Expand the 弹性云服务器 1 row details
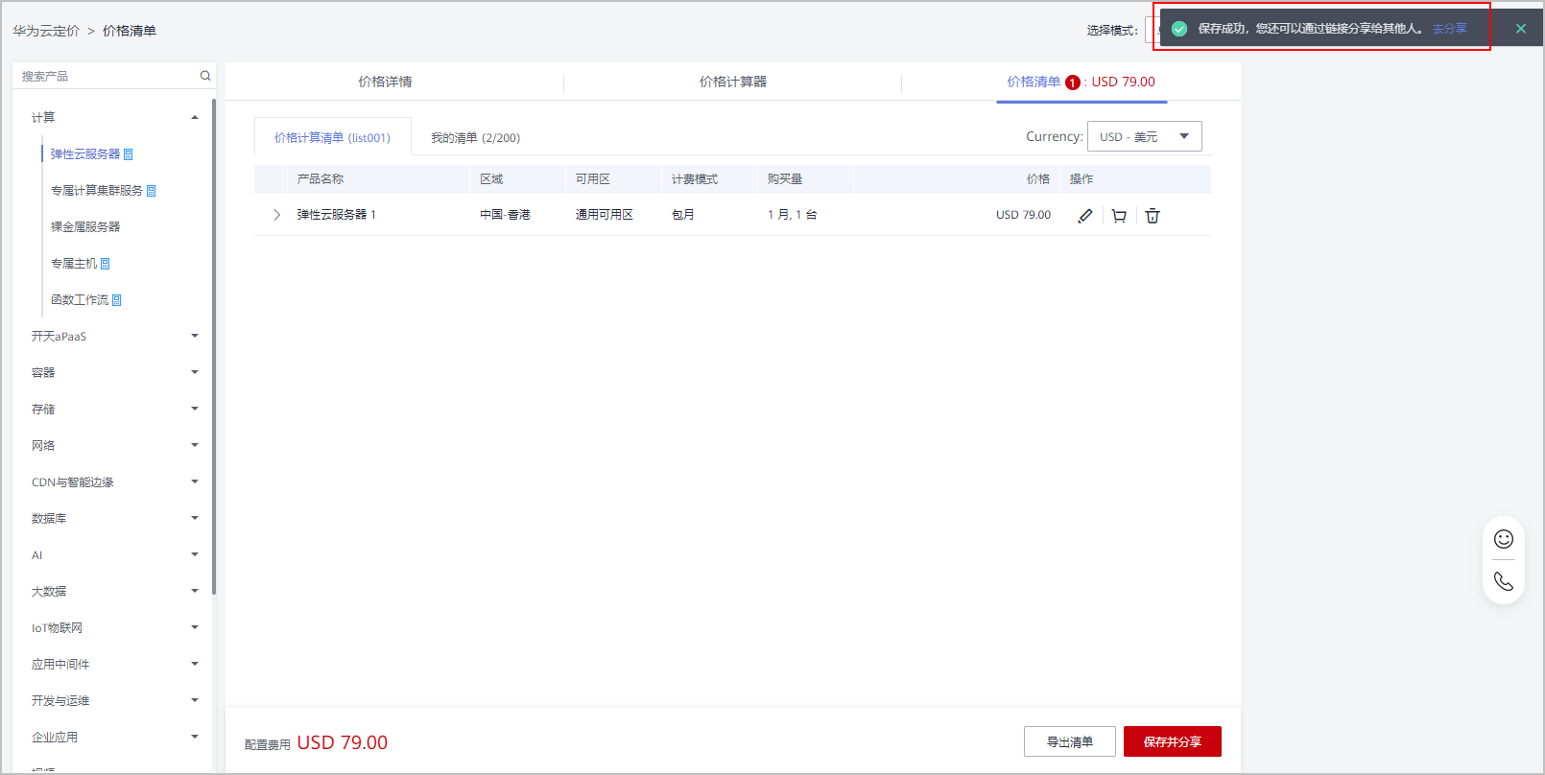Image resolution: width=1545 pixels, height=775 pixels. click(277, 215)
